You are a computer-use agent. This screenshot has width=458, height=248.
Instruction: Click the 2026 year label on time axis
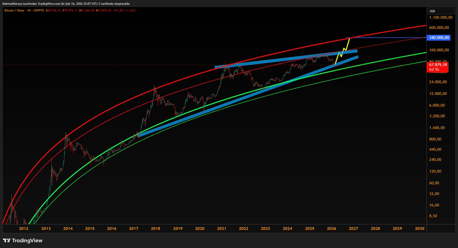[x=331, y=229]
